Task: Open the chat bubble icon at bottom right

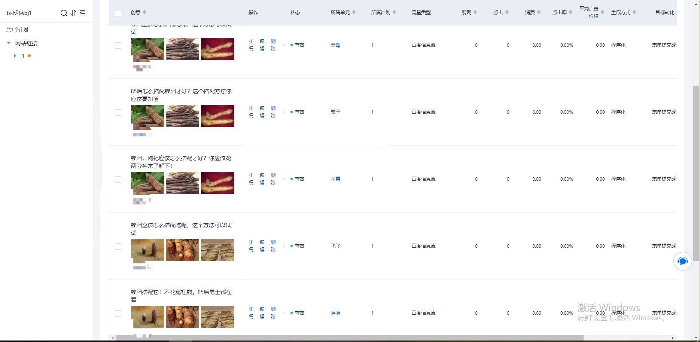Action: click(682, 261)
